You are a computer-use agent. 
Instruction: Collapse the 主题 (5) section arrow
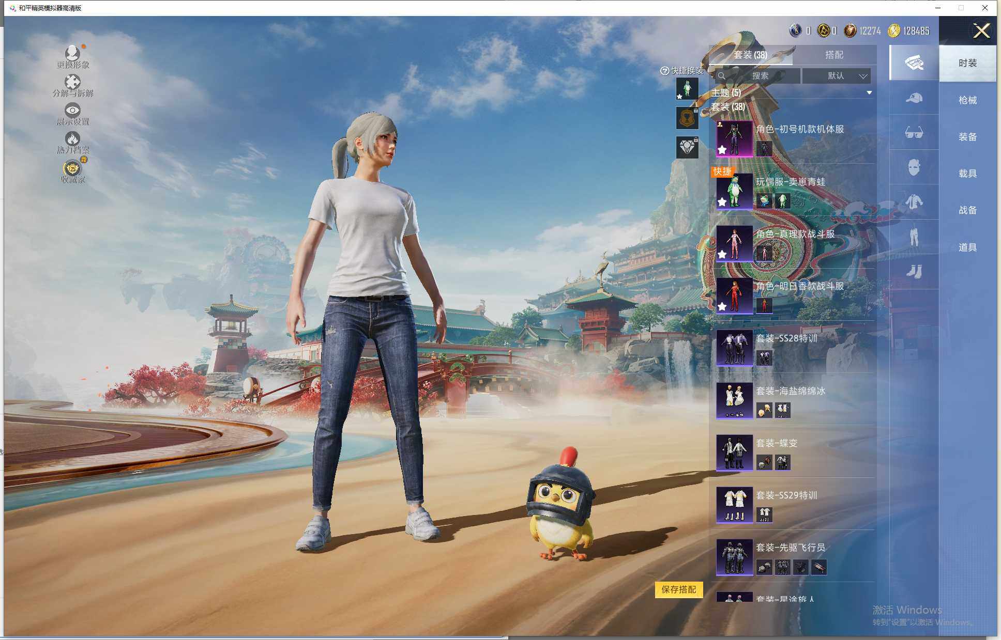pos(869,93)
